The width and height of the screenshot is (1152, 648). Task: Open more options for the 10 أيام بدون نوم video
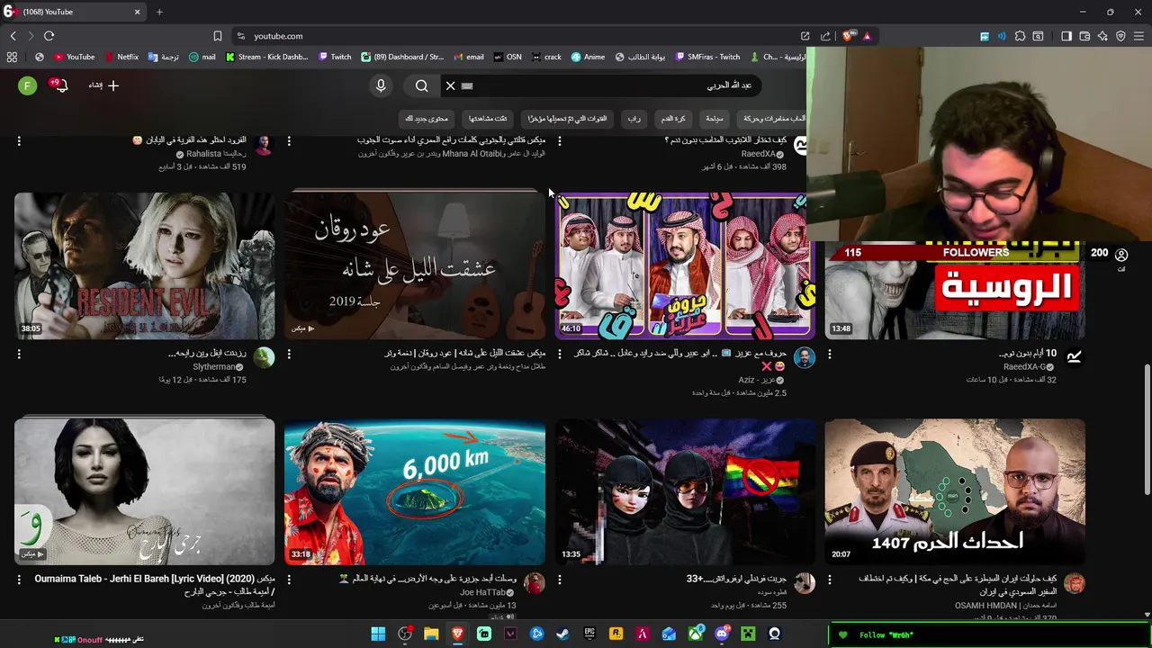click(x=830, y=355)
